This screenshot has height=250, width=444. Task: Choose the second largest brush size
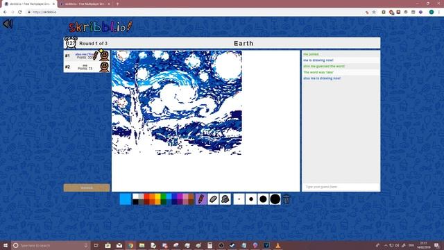pyautogui.click(x=263, y=199)
